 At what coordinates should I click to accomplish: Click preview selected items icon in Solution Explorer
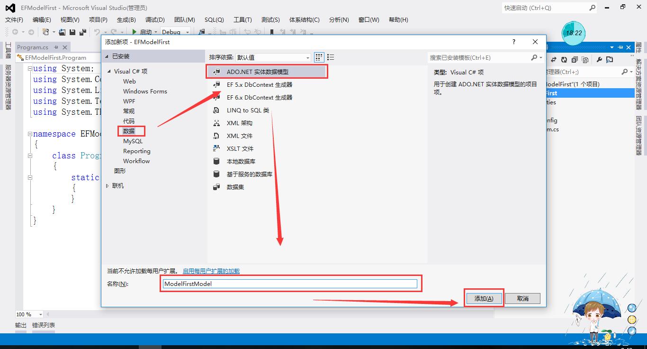(x=609, y=60)
